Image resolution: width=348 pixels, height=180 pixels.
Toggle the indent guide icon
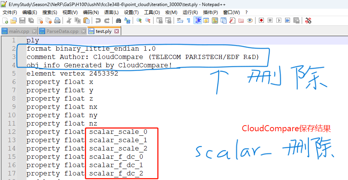point(198,20)
